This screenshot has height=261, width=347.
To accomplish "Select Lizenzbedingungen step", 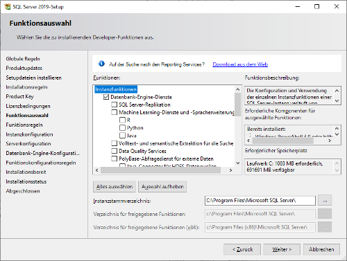I will pos(28,106).
